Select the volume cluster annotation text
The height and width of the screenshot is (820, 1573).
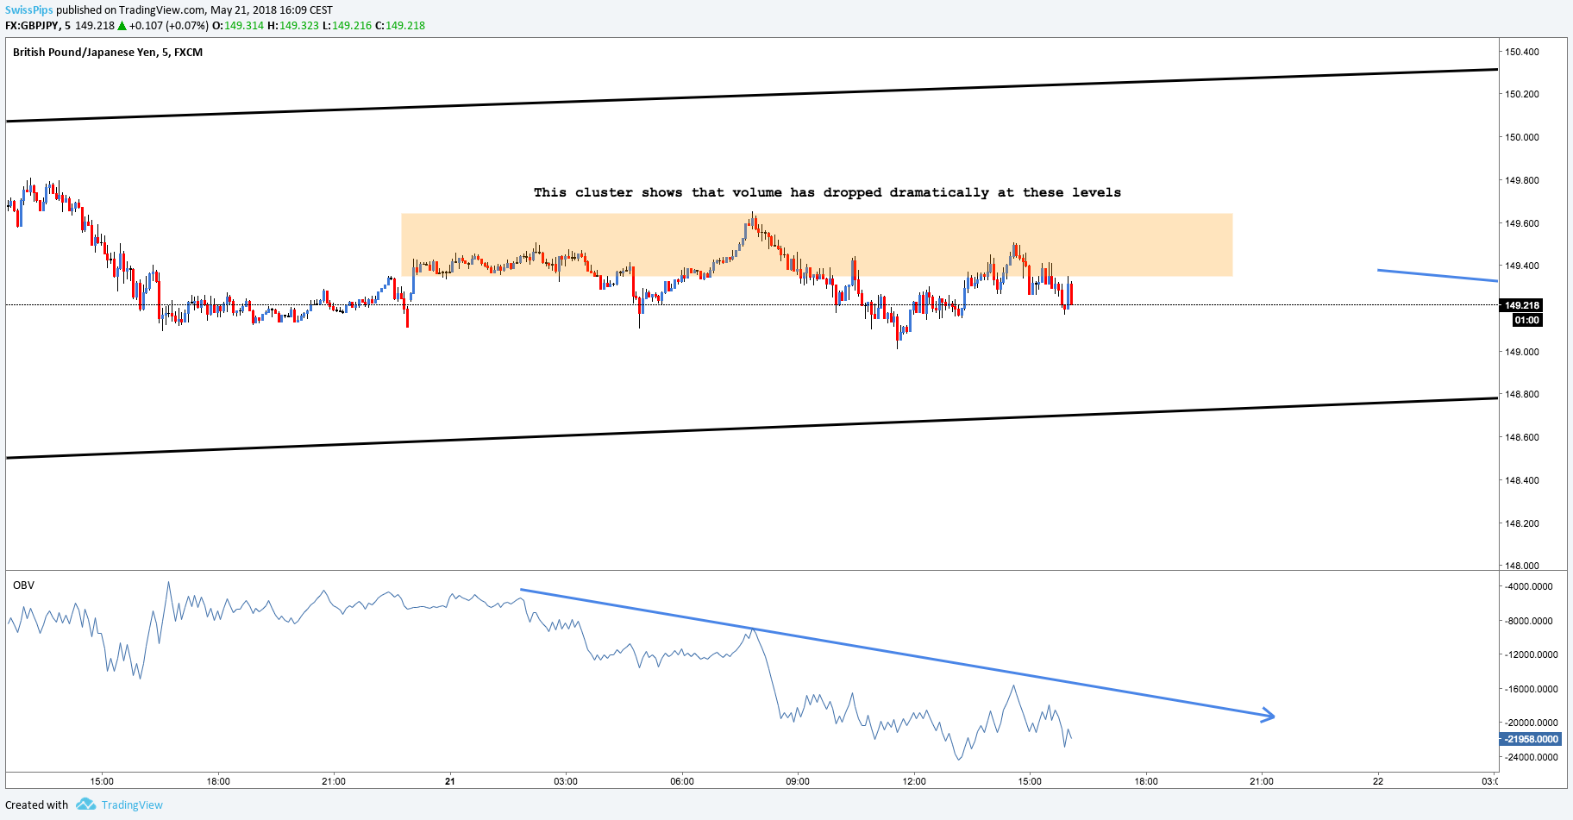click(x=827, y=192)
